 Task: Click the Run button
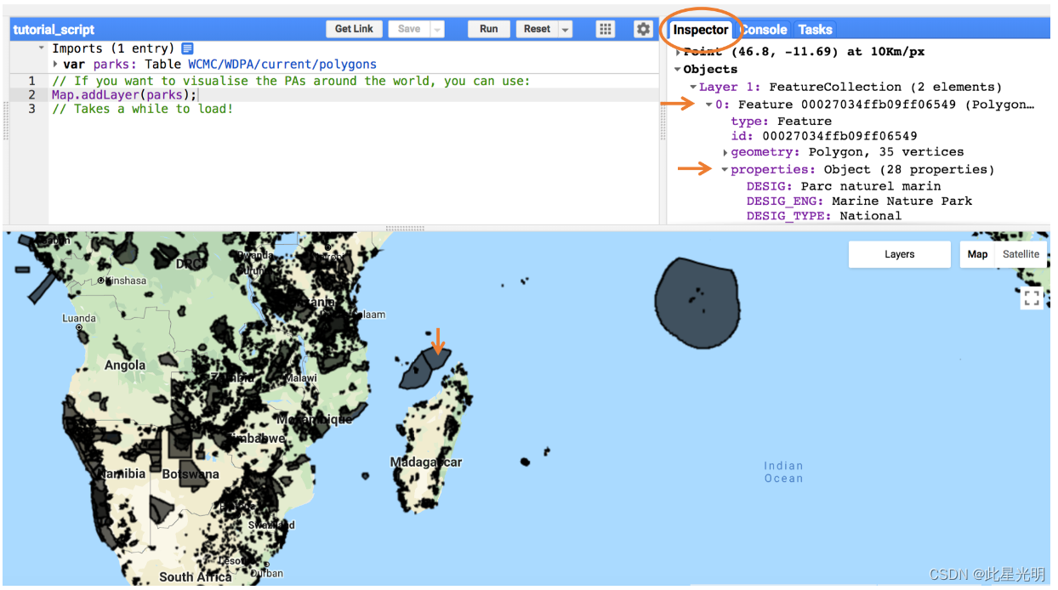point(488,28)
